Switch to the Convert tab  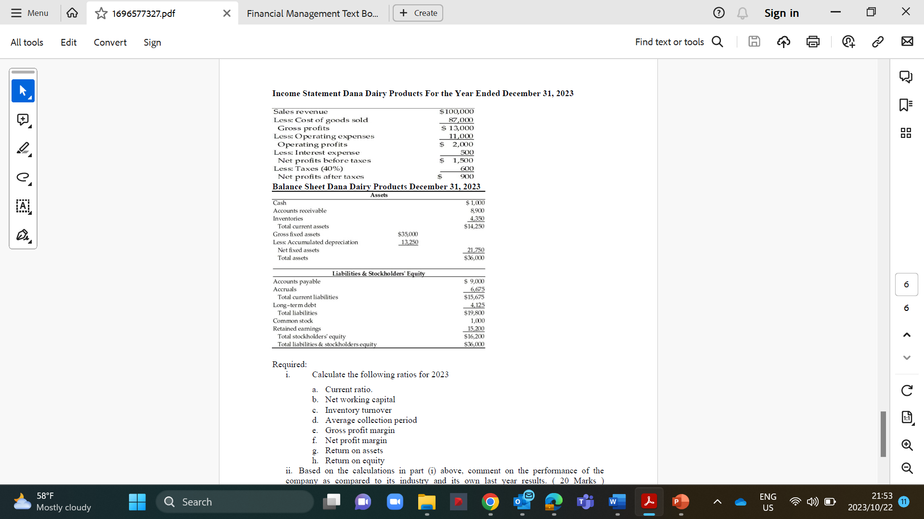coord(110,42)
